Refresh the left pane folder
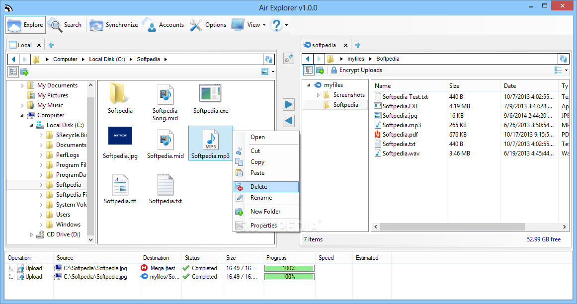 point(269,59)
